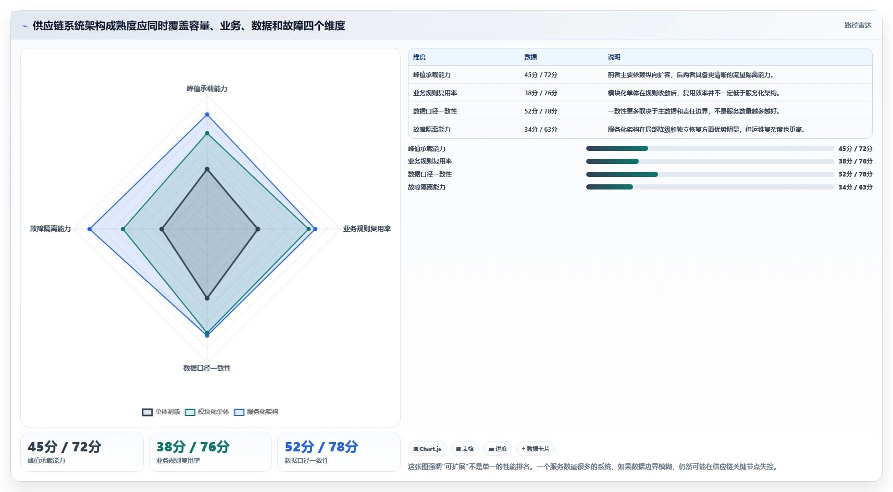Image resolution: width=893 pixels, height=492 pixels.
Task: Open the 52分 / 78分 data card
Action: (x=339, y=452)
